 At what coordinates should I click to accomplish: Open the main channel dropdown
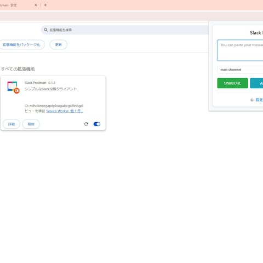point(240,70)
